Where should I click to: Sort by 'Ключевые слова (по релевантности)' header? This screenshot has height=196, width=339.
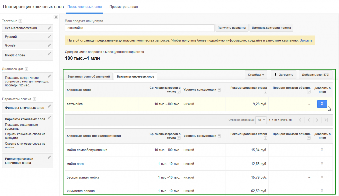[94, 136]
